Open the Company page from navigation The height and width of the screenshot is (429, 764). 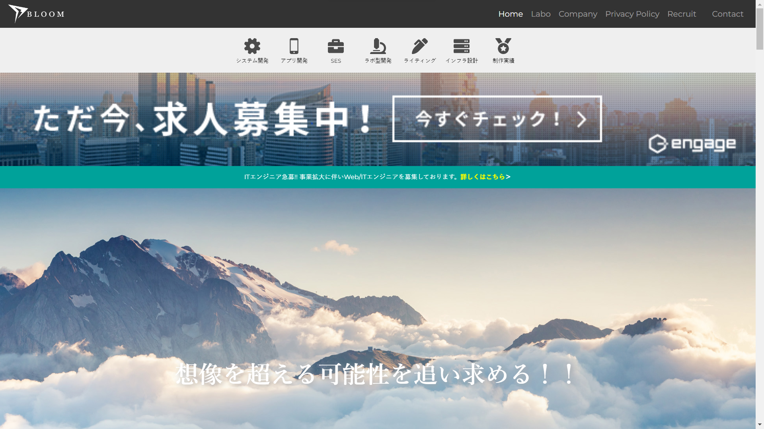click(x=577, y=14)
